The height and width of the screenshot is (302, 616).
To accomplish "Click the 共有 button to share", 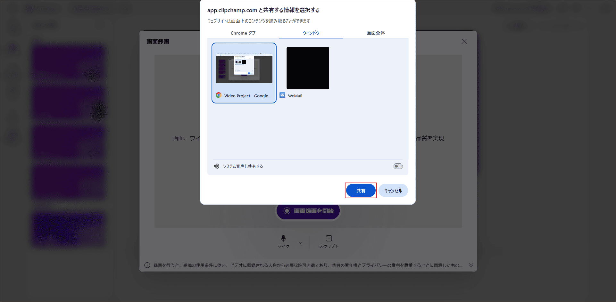I will pos(361,190).
